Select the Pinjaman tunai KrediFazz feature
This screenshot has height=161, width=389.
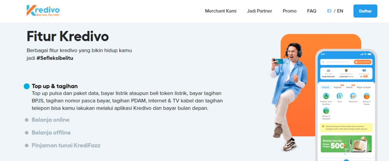coord(66,145)
